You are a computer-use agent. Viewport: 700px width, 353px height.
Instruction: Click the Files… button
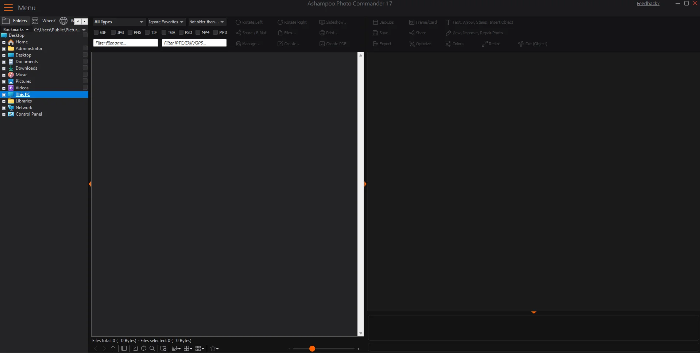click(287, 33)
